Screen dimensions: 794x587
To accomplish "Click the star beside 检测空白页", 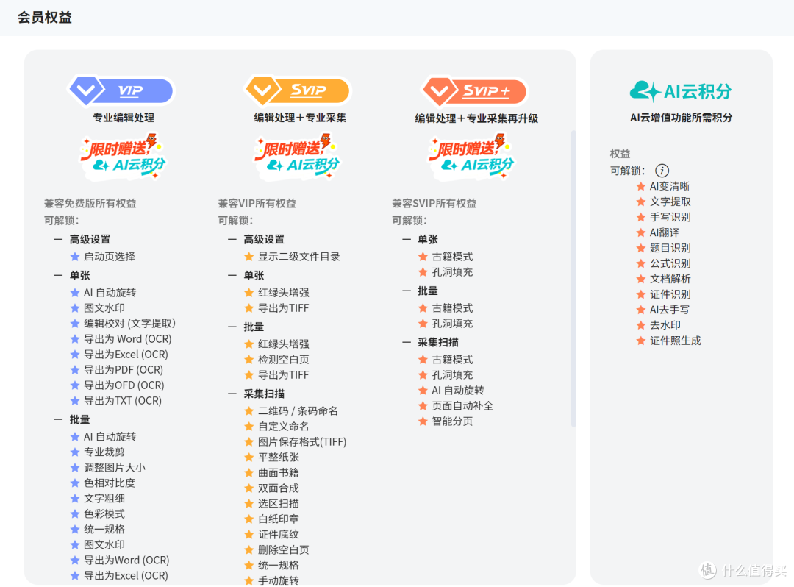I will pos(249,360).
